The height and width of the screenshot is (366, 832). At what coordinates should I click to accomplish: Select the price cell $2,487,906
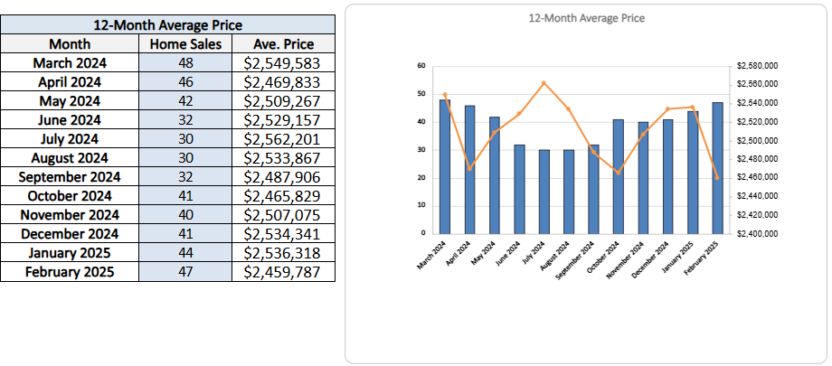click(x=284, y=176)
